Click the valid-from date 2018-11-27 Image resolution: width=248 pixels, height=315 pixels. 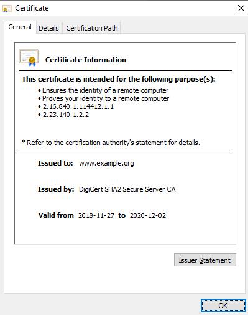[x=96, y=215]
